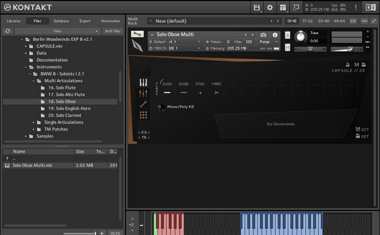Open Kontakt options gear icon
This screenshot has width=380, height=235.
(x=269, y=8)
